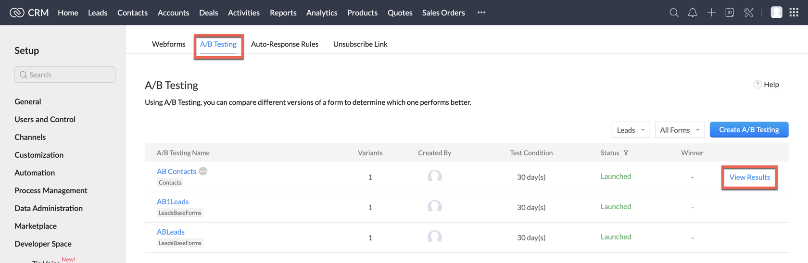
Task: Click the user profile avatar
Action: click(x=776, y=13)
